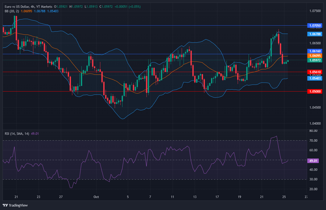Click the 13 date on time axis
The width and height of the screenshot is (326, 210).
click(x=195, y=197)
